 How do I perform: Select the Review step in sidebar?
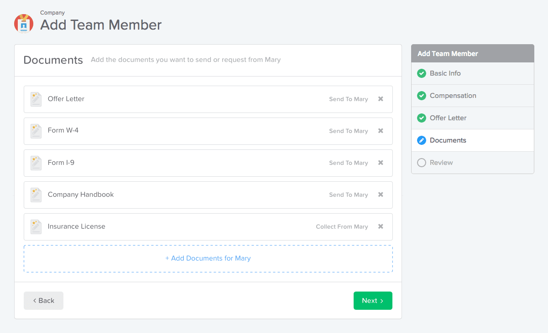tap(441, 163)
